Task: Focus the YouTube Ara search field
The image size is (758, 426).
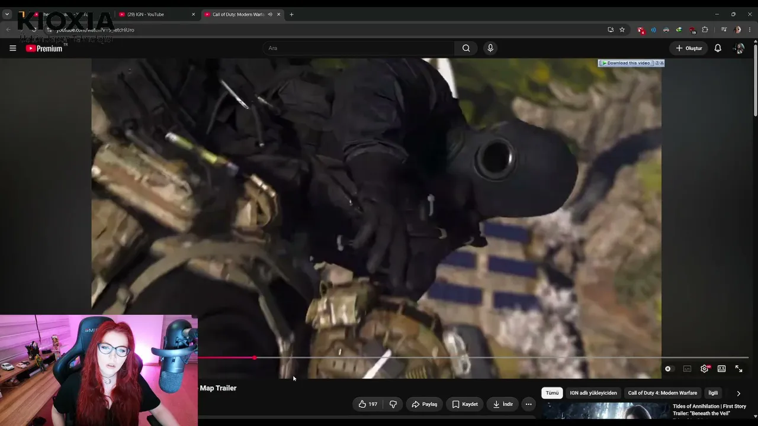Action: coord(358,48)
